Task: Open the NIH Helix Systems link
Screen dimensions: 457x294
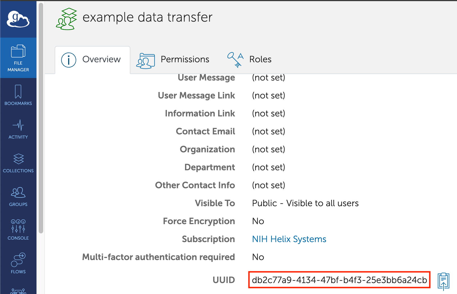Action: click(x=289, y=239)
